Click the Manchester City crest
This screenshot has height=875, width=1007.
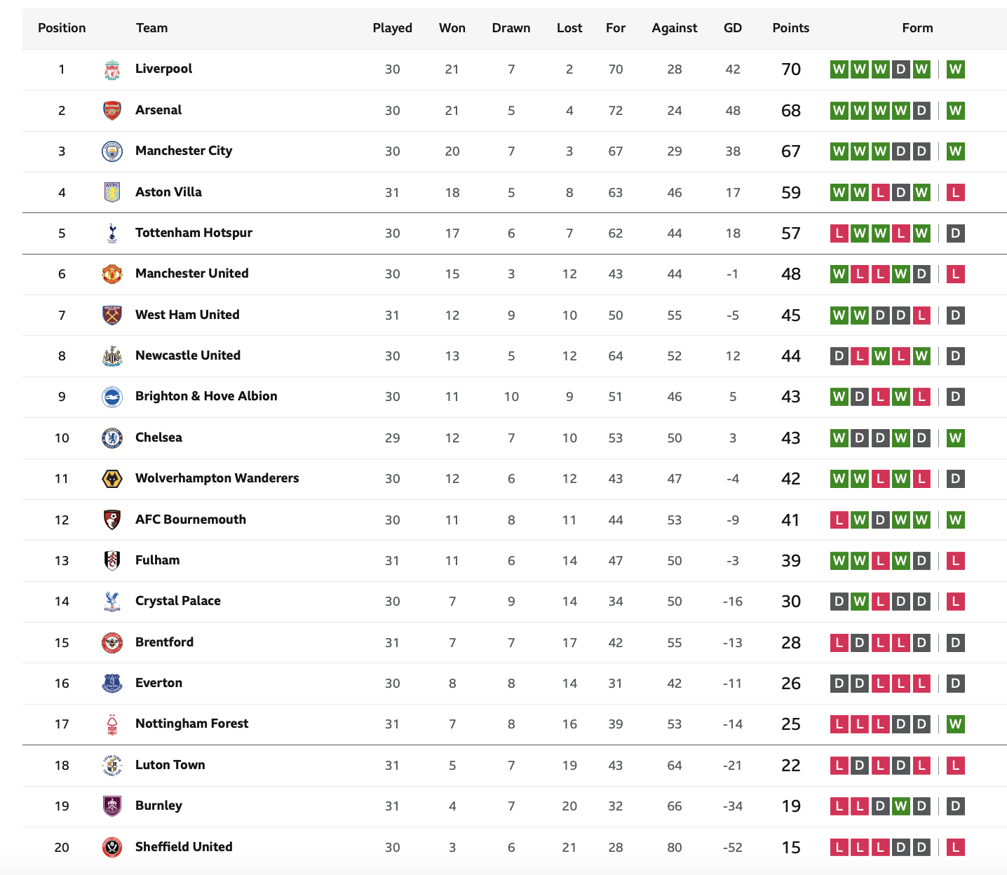pyautogui.click(x=112, y=151)
